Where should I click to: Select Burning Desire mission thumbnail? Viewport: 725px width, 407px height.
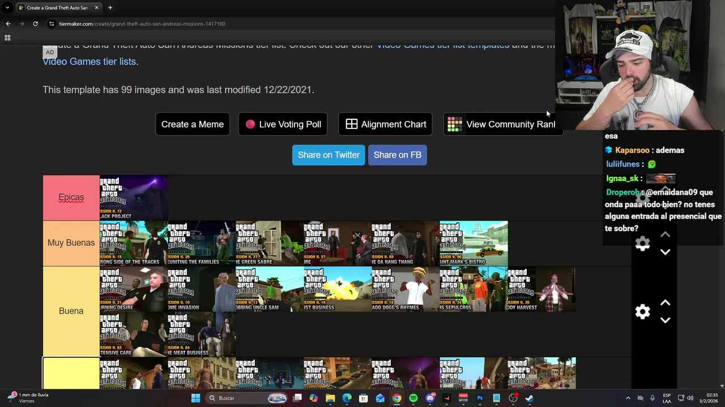click(x=134, y=289)
